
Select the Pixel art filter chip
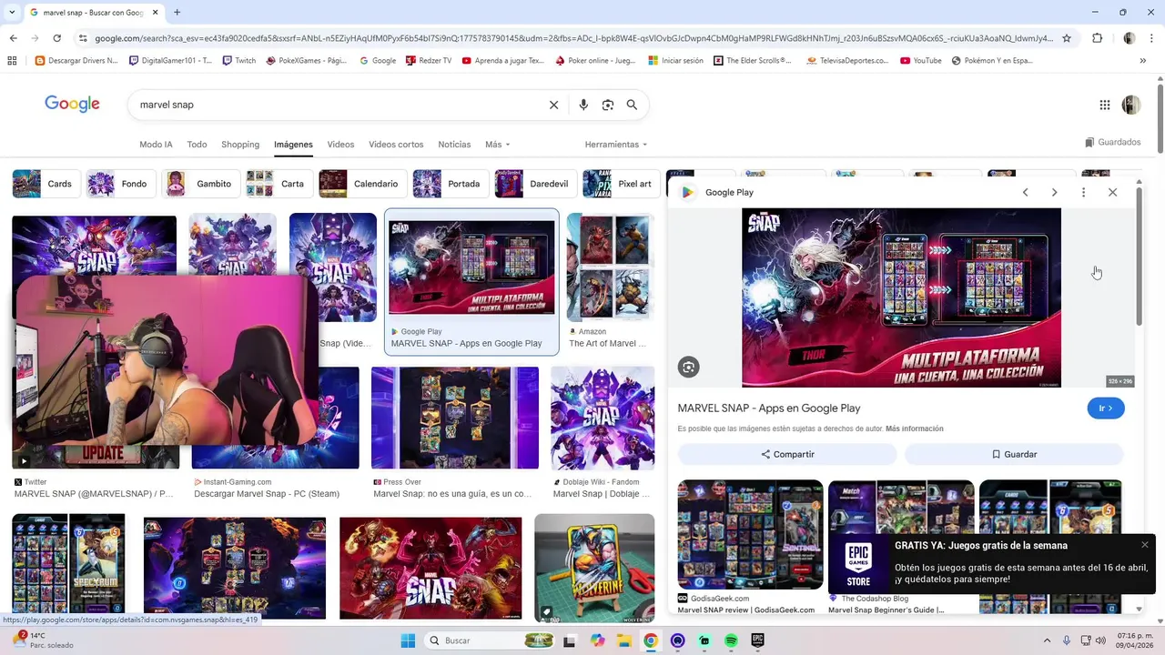[620, 184]
